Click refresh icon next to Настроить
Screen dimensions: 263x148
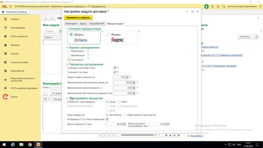(256, 37)
